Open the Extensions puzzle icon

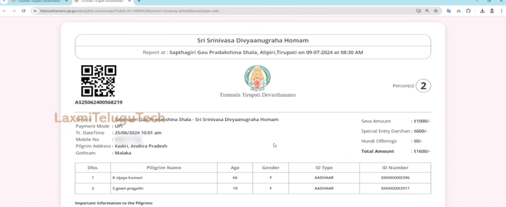(468, 10)
